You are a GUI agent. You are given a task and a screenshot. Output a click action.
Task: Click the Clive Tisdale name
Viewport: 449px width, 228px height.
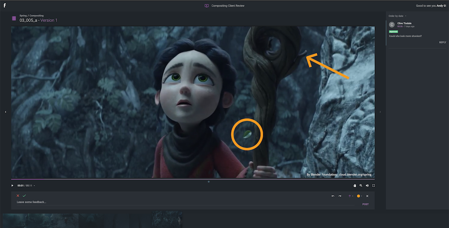point(405,23)
